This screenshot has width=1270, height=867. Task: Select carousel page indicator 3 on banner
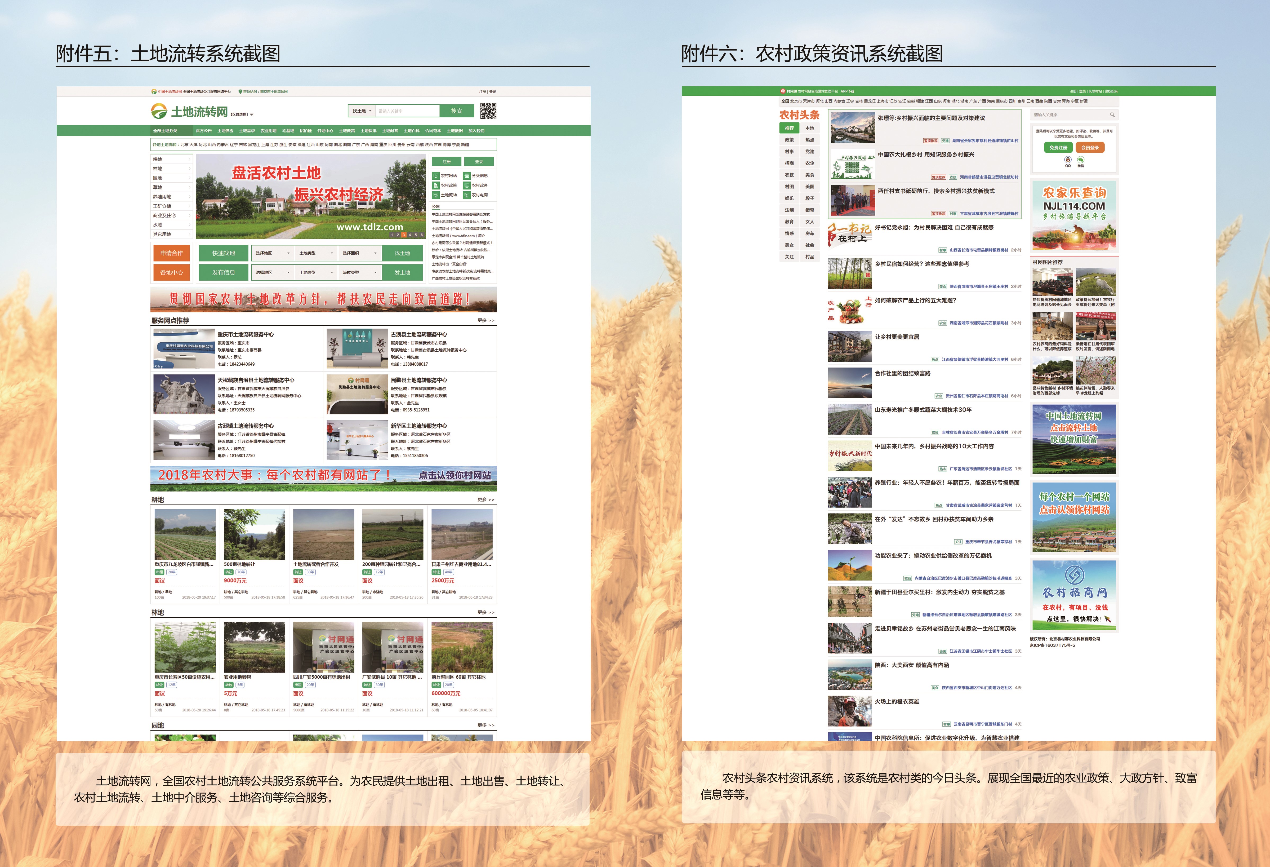click(404, 235)
